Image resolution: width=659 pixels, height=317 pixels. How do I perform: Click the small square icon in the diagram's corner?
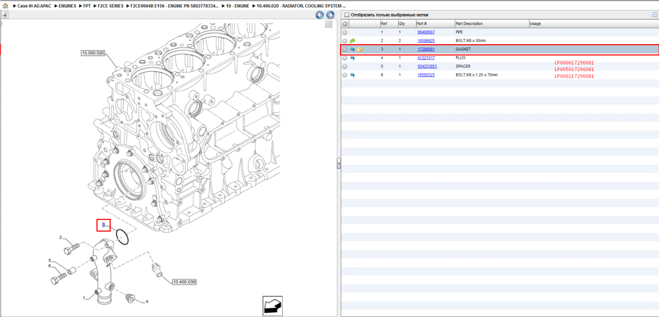pyautogui.click(x=329, y=24)
